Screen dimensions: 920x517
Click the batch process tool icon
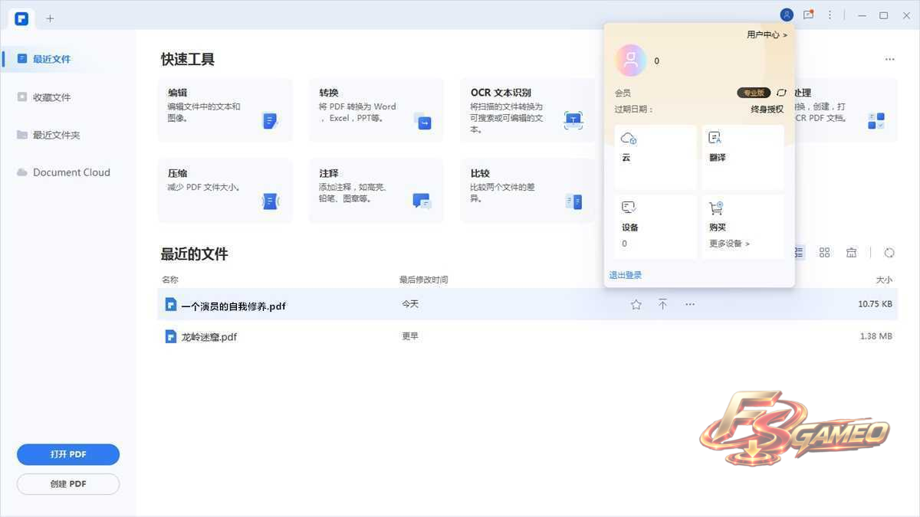(876, 121)
